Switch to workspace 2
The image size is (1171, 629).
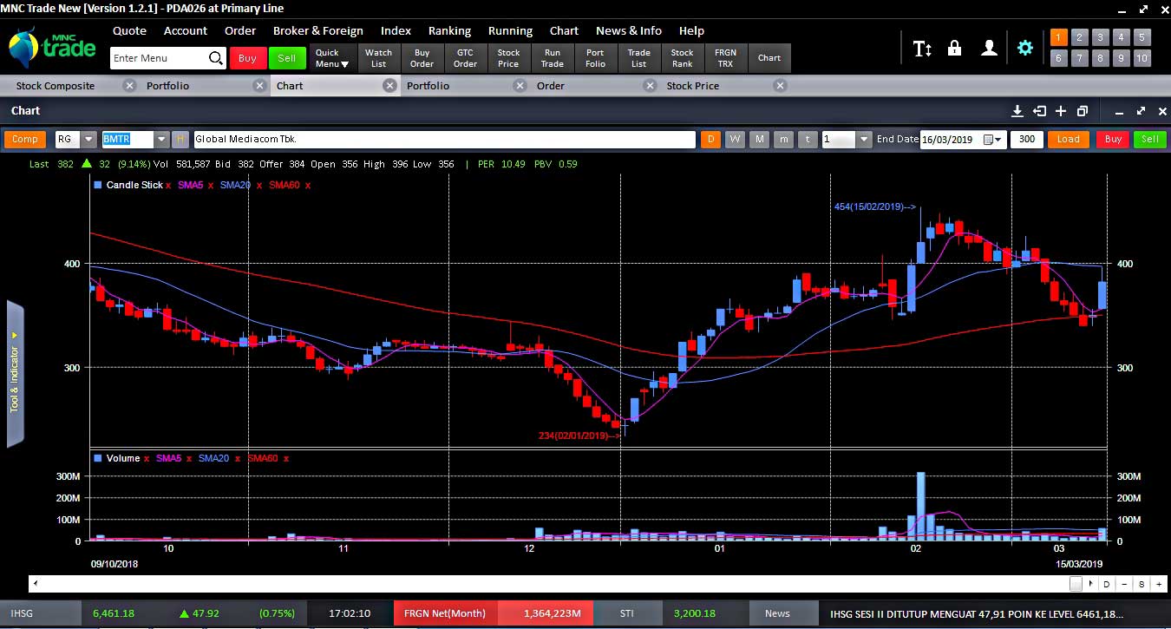tap(1079, 37)
